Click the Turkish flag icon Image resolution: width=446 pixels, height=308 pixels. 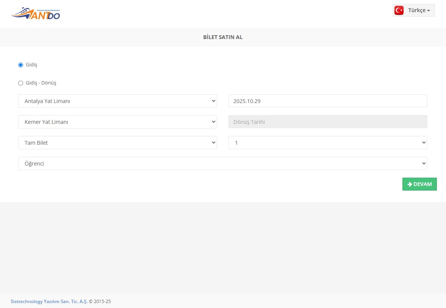[399, 10]
